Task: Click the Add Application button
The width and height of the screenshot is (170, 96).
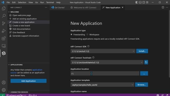Action: tap(28, 81)
